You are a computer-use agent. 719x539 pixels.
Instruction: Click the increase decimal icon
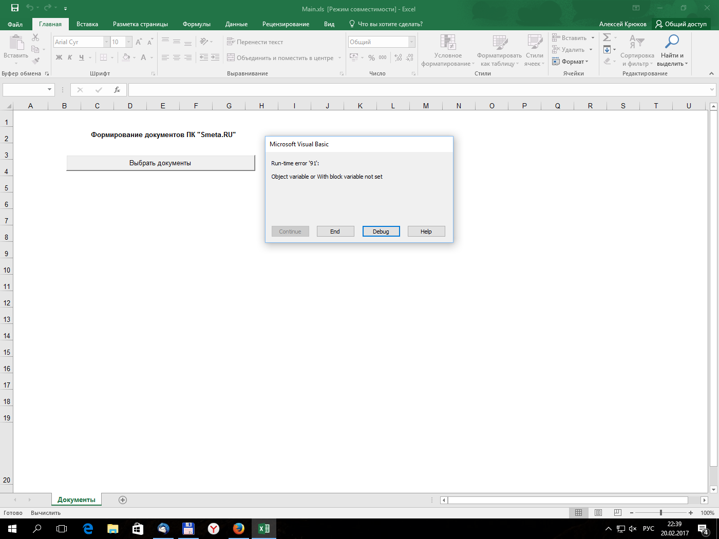399,57
